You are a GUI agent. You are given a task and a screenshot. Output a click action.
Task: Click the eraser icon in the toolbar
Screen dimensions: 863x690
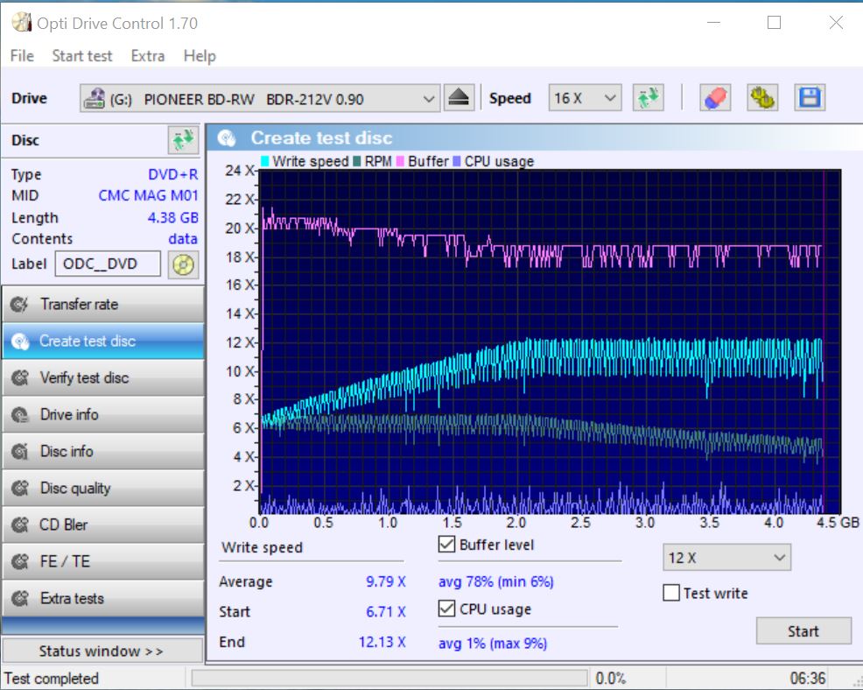click(715, 98)
